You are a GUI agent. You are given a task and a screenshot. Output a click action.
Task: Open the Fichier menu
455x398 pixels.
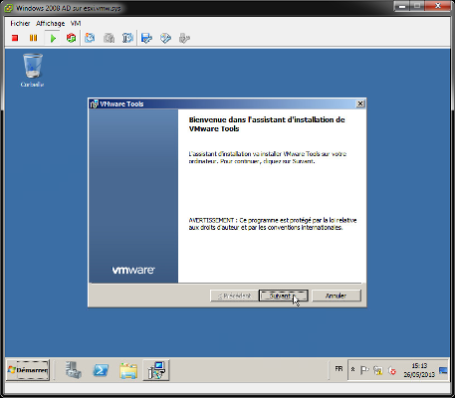click(x=20, y=23)
